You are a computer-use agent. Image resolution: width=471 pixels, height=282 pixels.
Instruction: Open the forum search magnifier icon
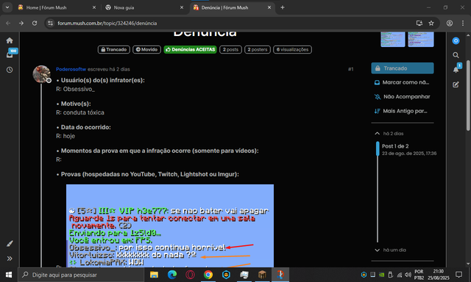point(456,55)
